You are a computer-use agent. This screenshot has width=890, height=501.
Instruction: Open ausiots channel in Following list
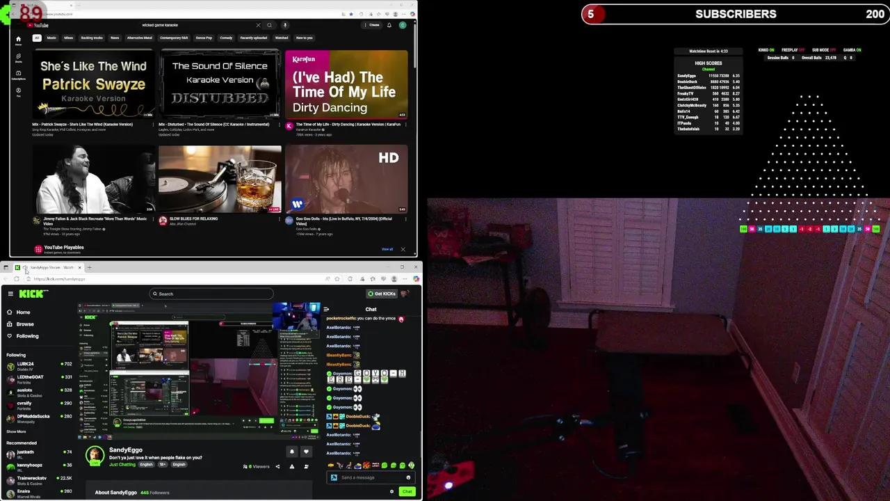[39, 392]
